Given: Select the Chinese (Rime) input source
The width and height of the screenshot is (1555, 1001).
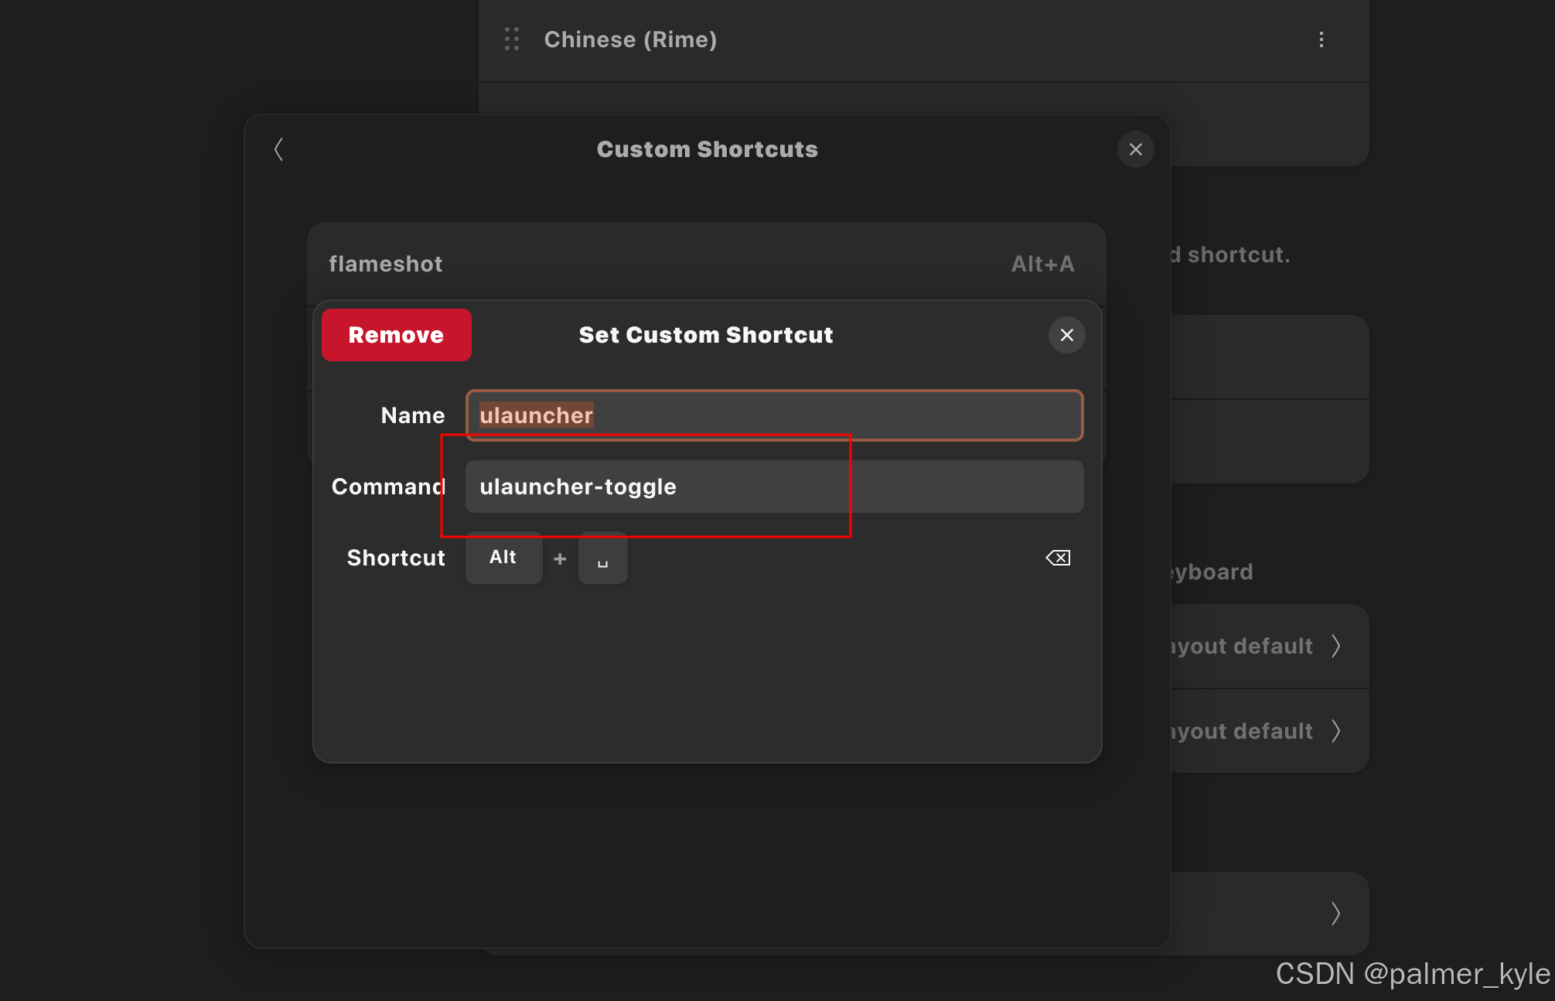Looking at the screenshot, I should [x=630, y=39].
